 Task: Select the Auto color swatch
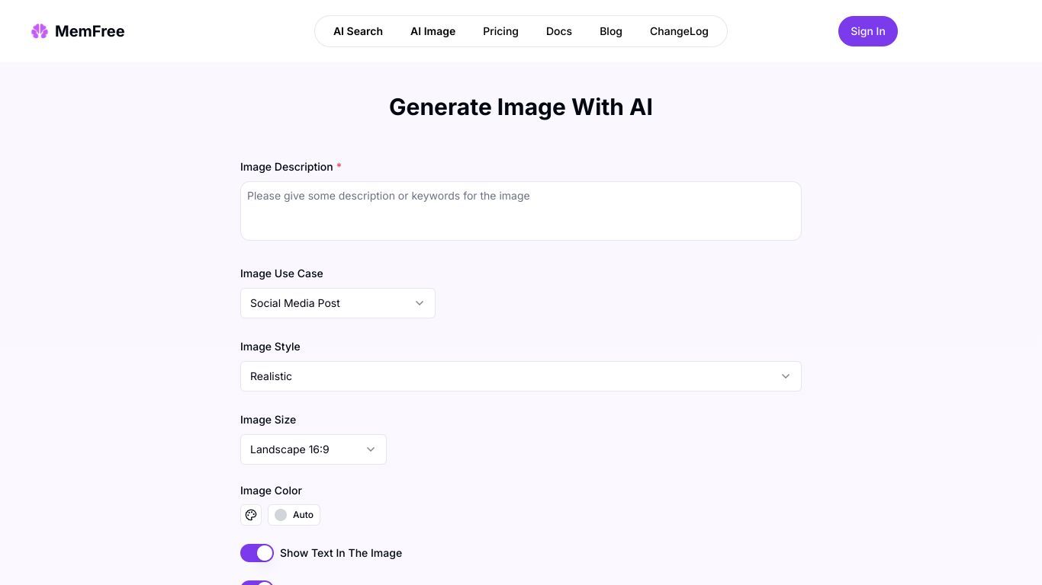coord(294,515)
